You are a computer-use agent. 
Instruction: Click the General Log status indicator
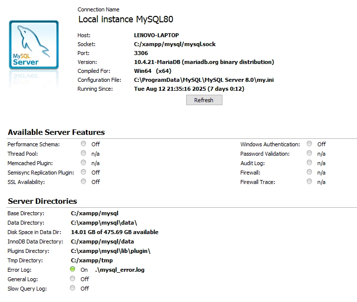72,279
